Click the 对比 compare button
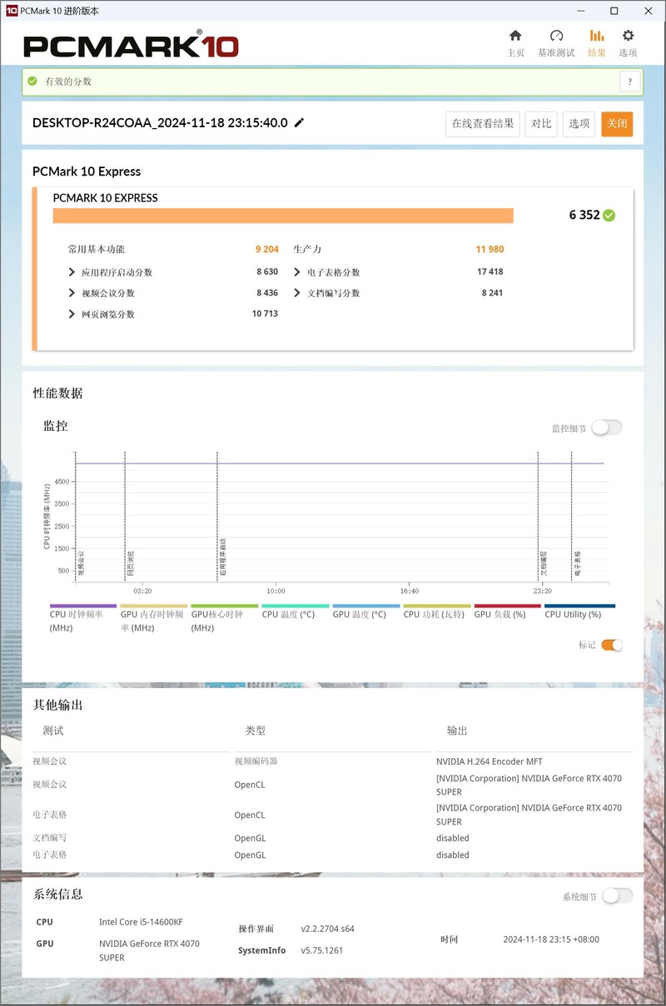 click(x=541, y=123)
